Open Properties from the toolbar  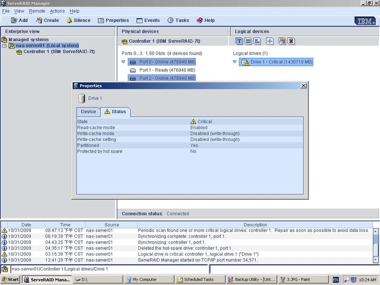[x=113, y=21]
